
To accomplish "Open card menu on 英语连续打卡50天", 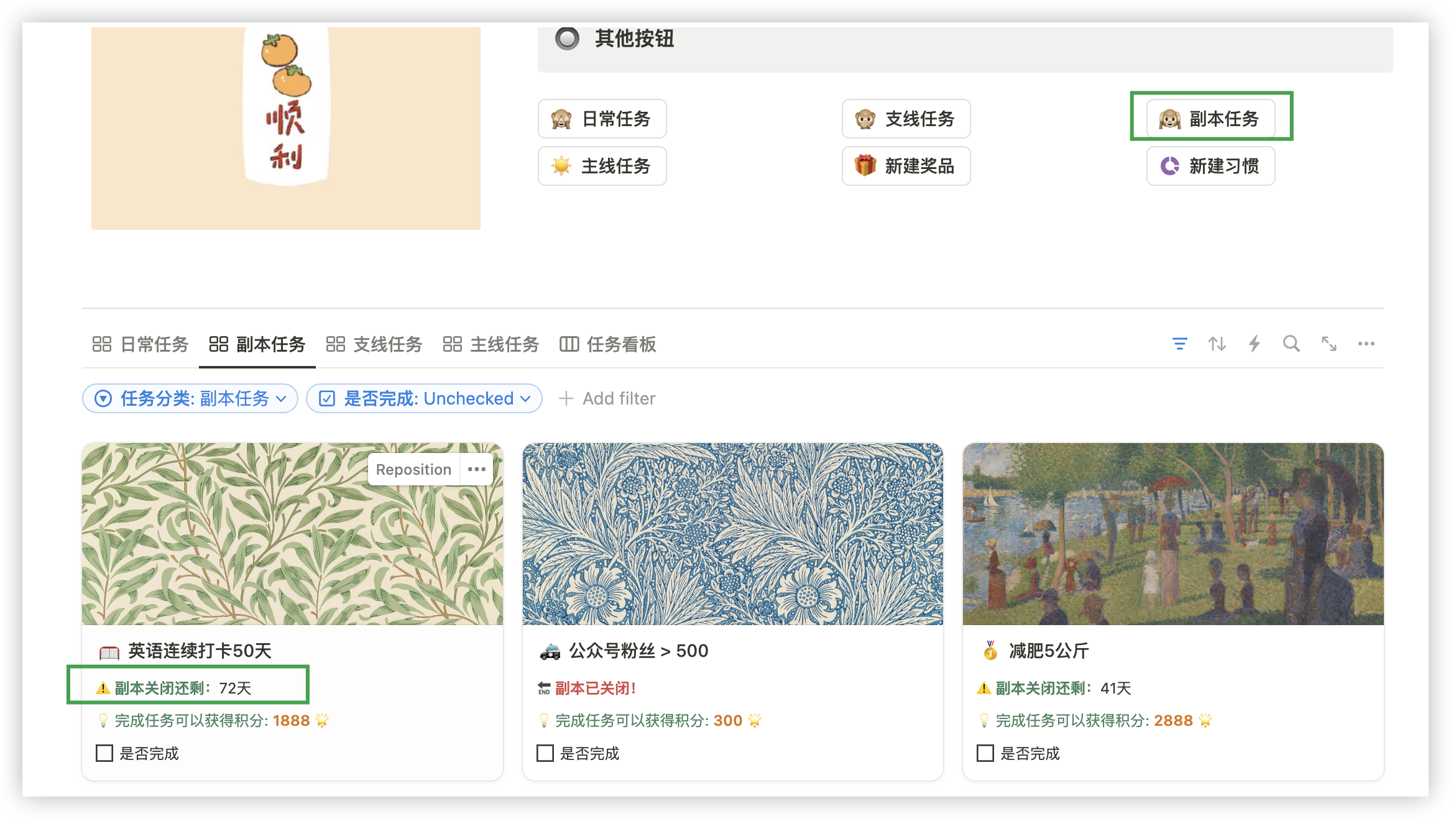I will (x=476, y=469).
